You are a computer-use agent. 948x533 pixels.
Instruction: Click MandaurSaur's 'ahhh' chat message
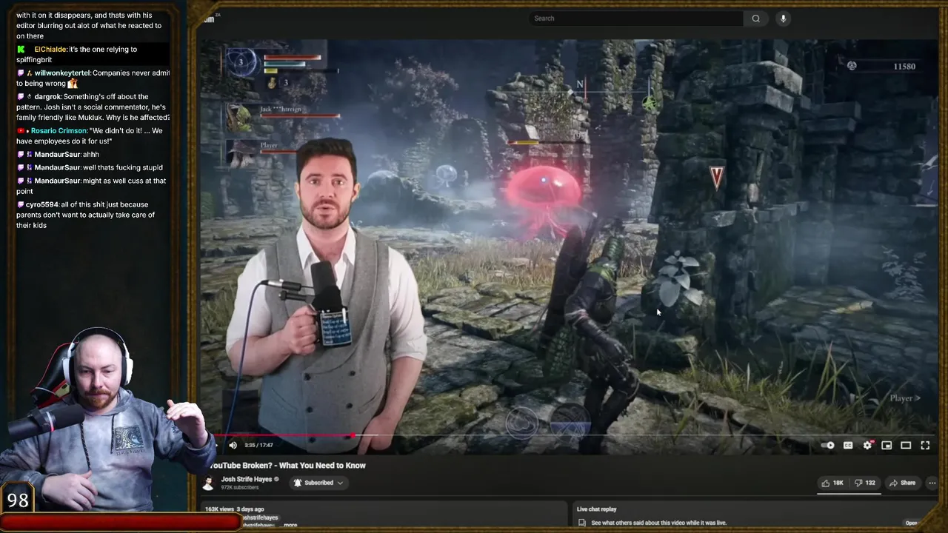click(90, 155)
